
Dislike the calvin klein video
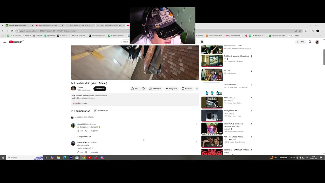pyautogui.click(x=143, y=88)
